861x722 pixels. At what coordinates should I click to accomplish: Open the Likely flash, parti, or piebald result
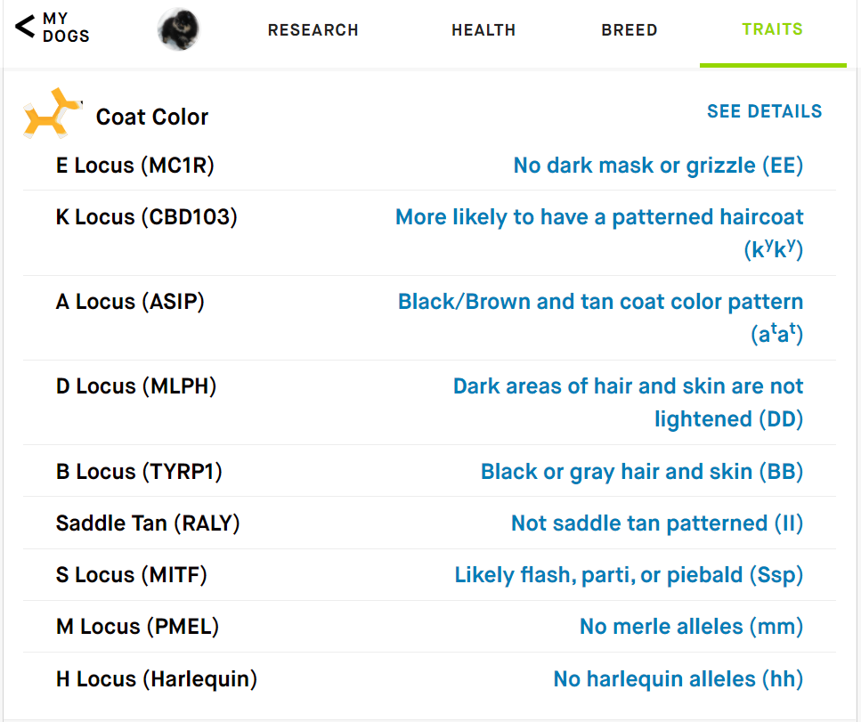tap(629, 575)
